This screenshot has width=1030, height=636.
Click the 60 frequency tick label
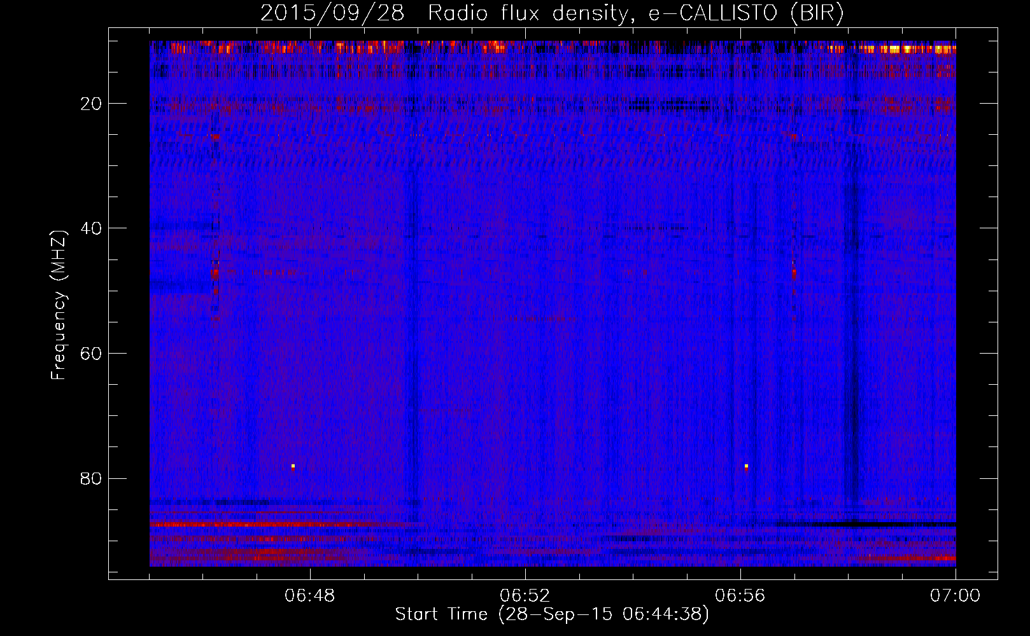[x=92, y=354]
